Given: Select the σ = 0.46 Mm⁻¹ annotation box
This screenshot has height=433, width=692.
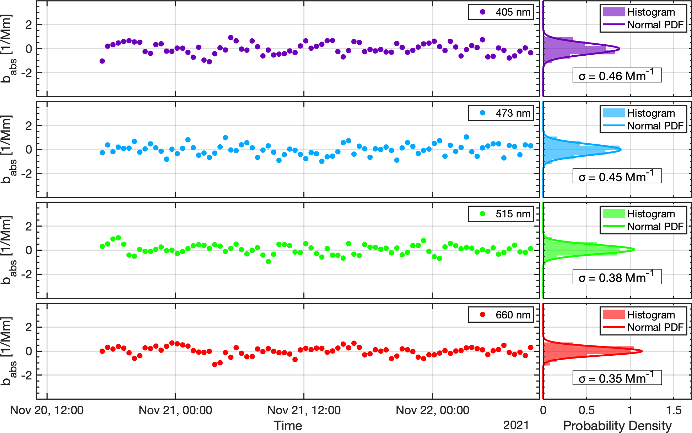Looking at the screenshot, I should coord(617,75).
